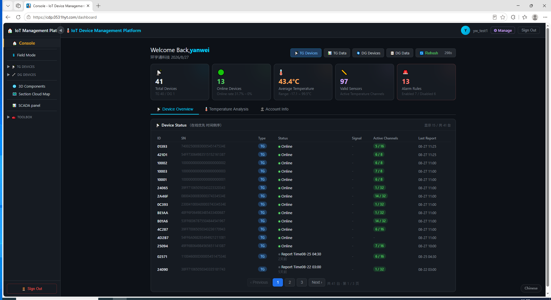
Task: Open TG Data quick button
Action: 337,53
